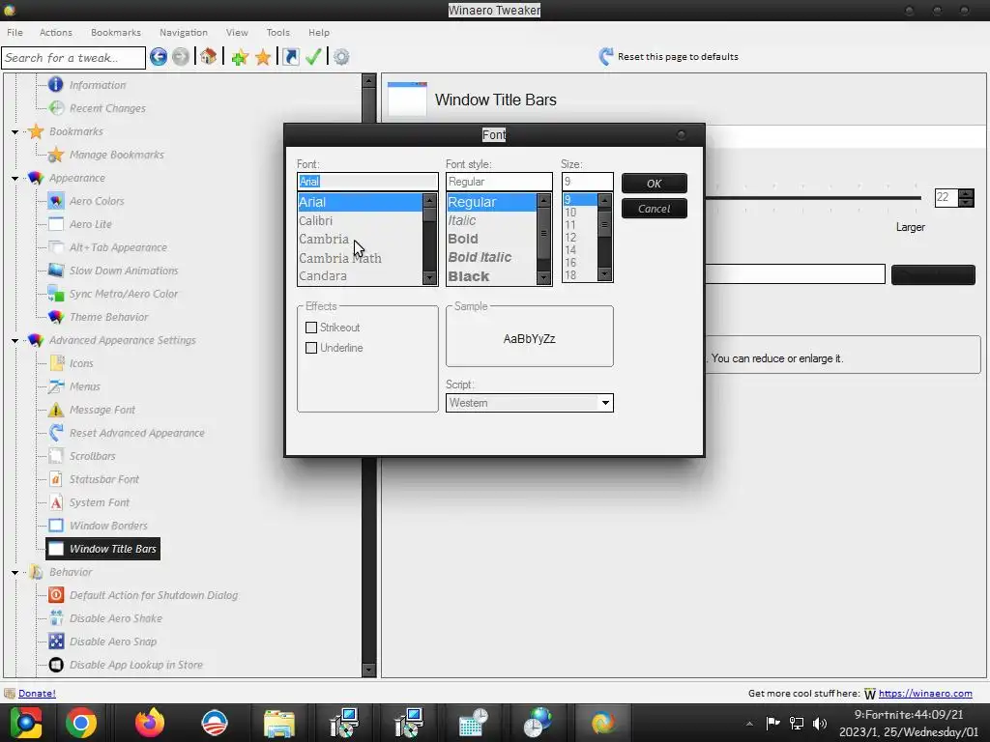Select Disable Aero Shake item
This screenshot has height=742, width=990.
click(116, 619)
